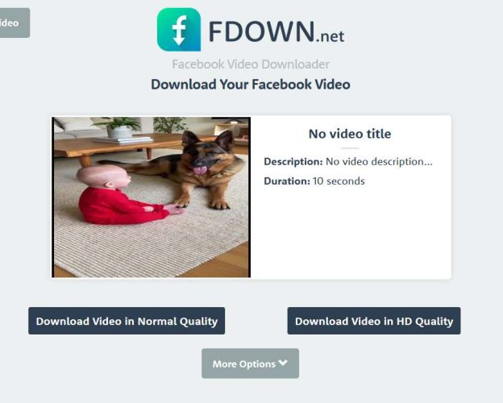Click the 'Download Your Facebook Video' heading
This screenshot has height=403, width=503.
[x=251, y=85]
